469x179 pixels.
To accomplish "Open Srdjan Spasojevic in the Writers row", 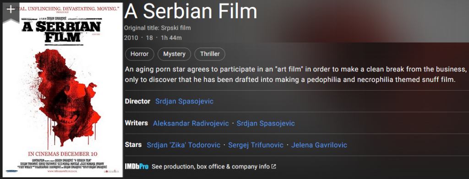I will tap(266, 123).
